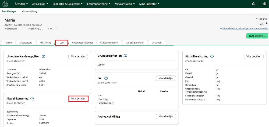Click the KTH logo icon

pos(5,4)
